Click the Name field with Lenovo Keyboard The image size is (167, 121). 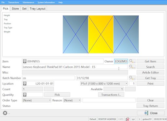[75, 67]
